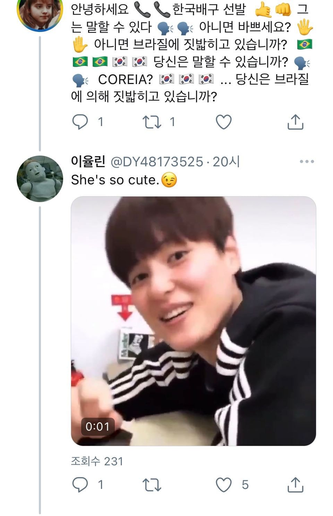Click the 이율린 display name
This screenshot has width=333, height=516.
tap(88, 161)
